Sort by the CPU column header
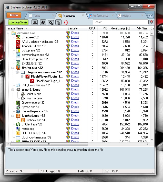This screenshot has width=163, height=182. pyautogui.click(x=92, y=28)
